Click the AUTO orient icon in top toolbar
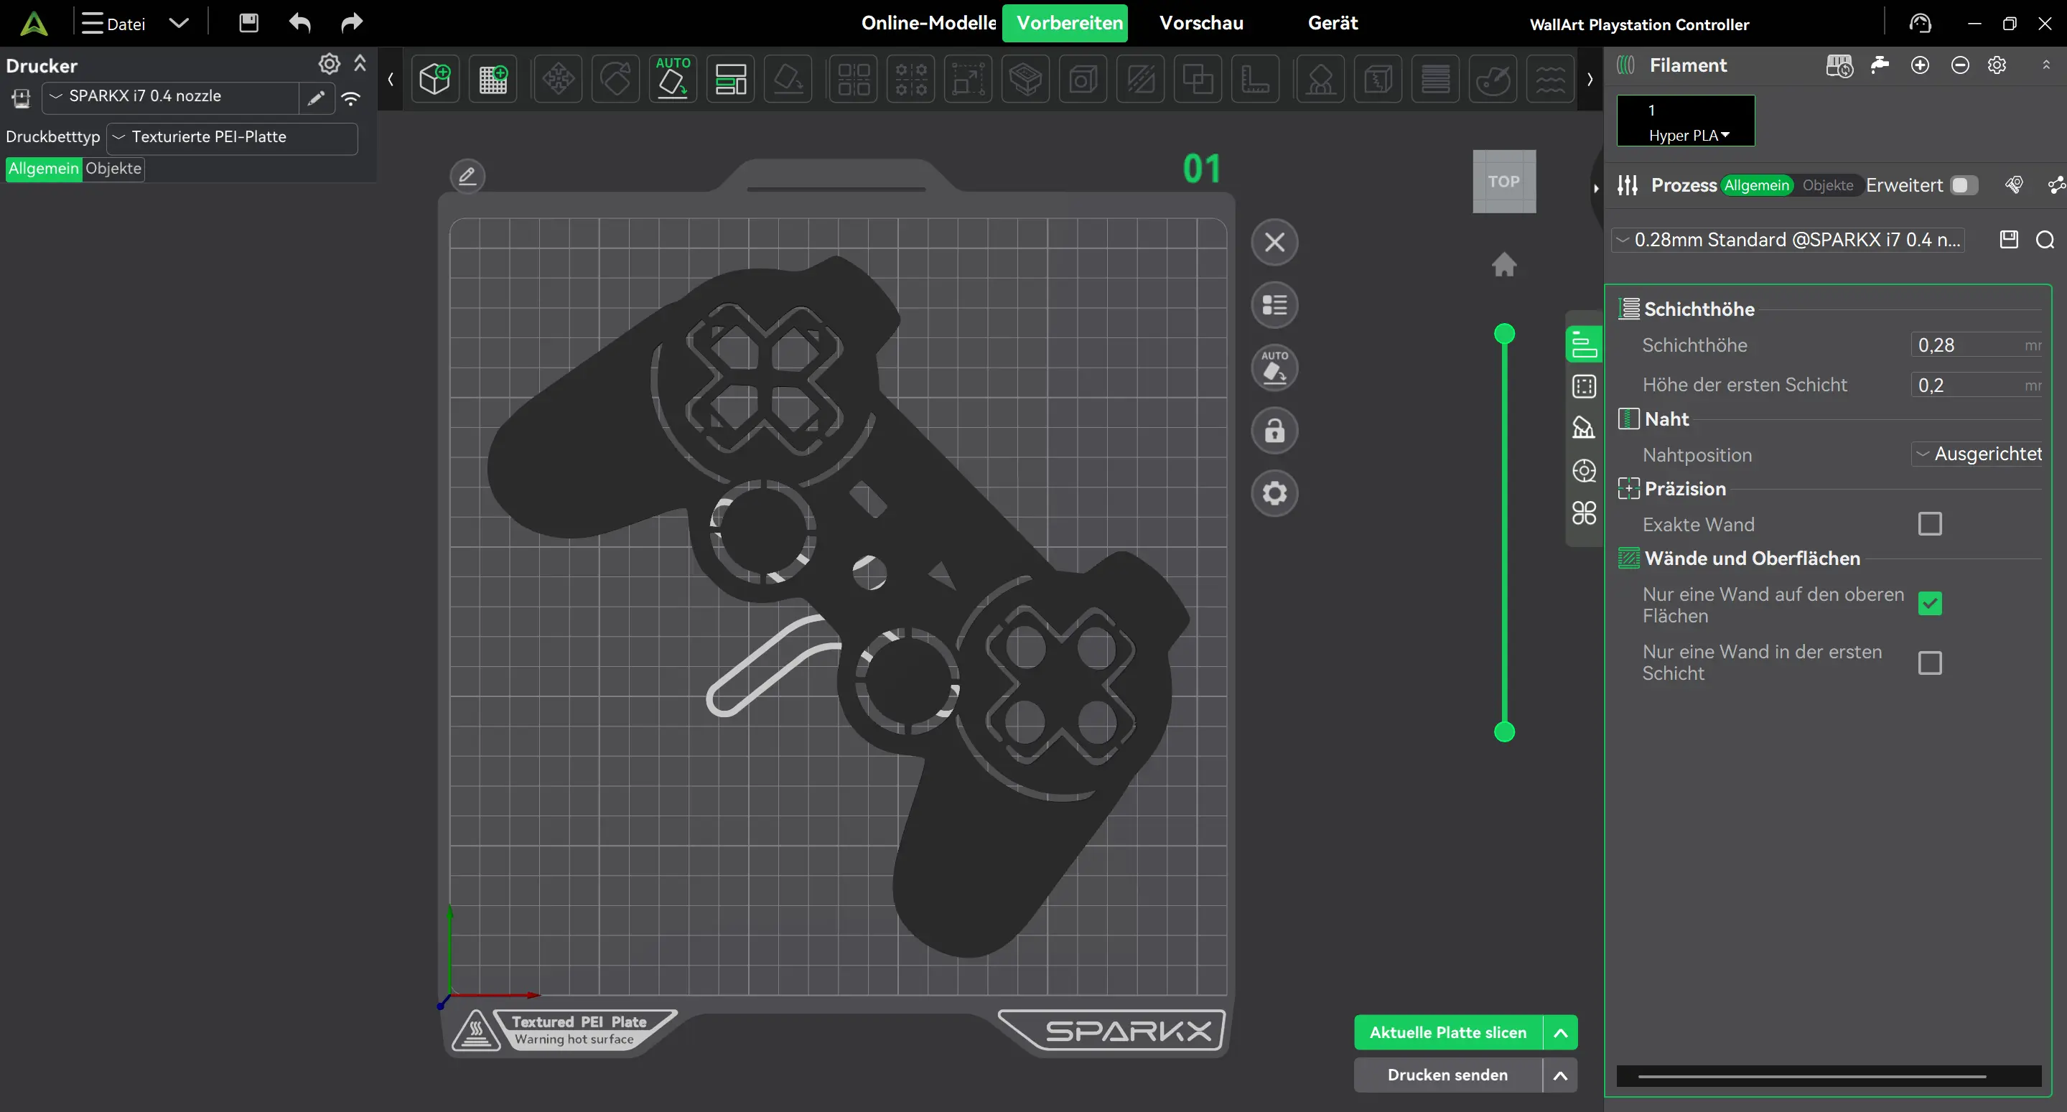This screenshot has width=2067, height=1112. coord(673,79)
